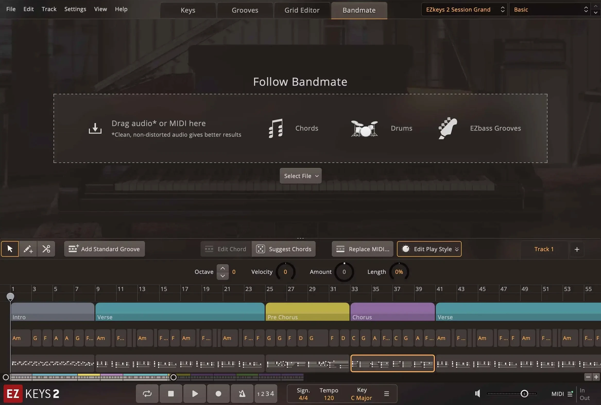Switch to the Grid Editor tab
601x405 pixels.
point(302,10)
